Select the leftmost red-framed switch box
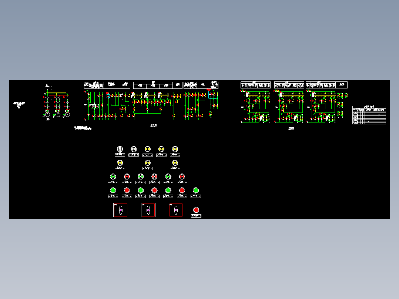The image size is (399, 299). (121, 210)
